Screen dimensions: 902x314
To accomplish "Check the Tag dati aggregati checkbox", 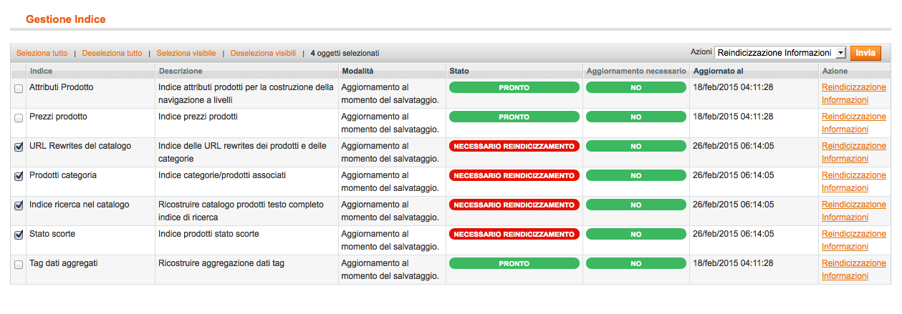I will 19,264.
